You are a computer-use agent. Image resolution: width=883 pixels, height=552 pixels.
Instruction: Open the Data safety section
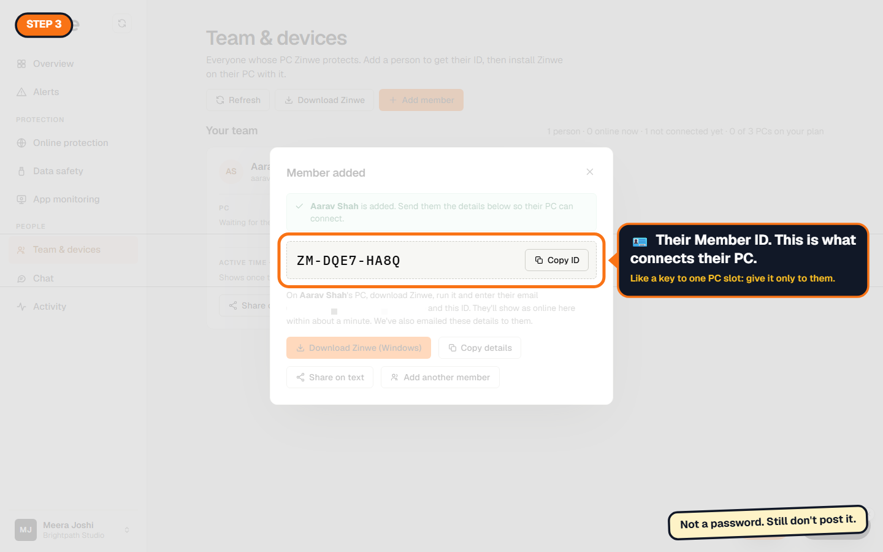coord(73,171)
